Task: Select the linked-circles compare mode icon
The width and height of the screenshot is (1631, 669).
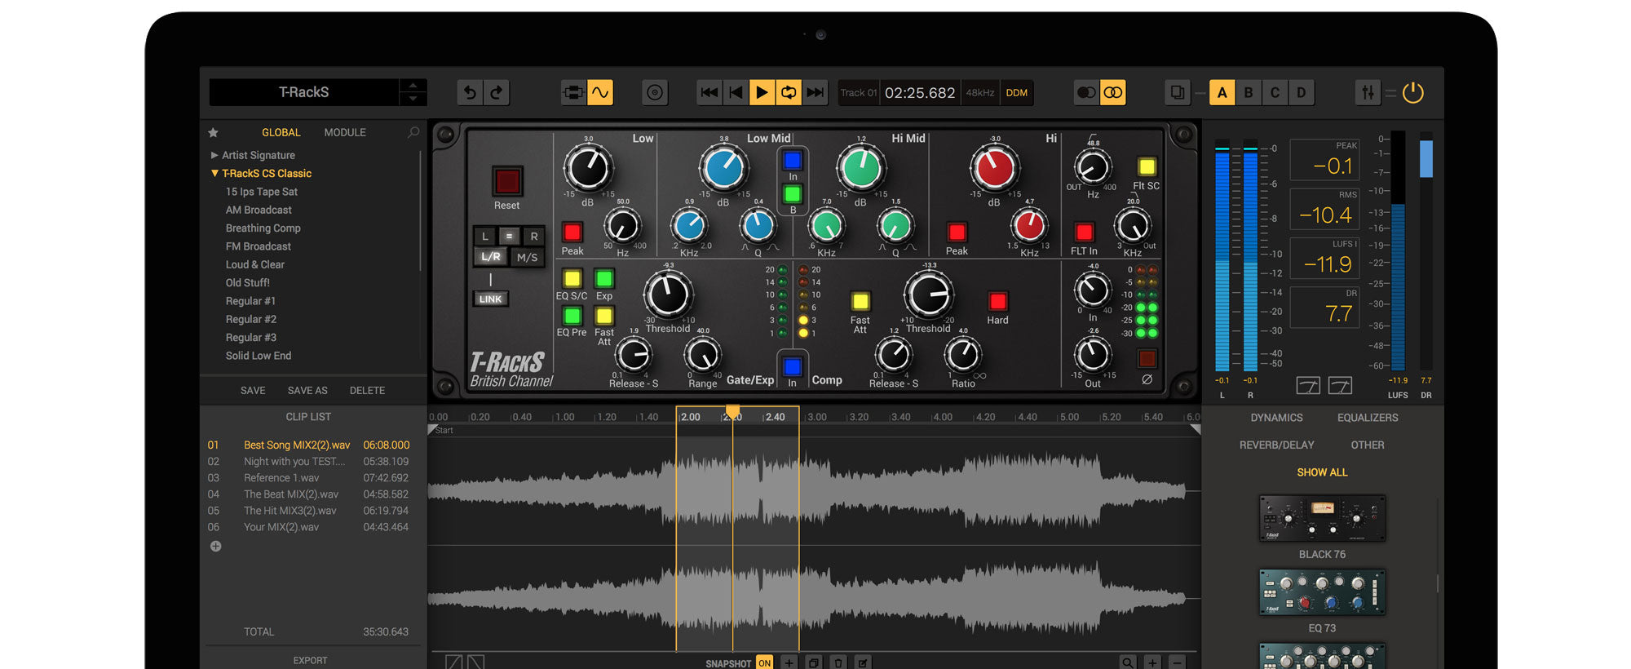Action: (1113, 93)
